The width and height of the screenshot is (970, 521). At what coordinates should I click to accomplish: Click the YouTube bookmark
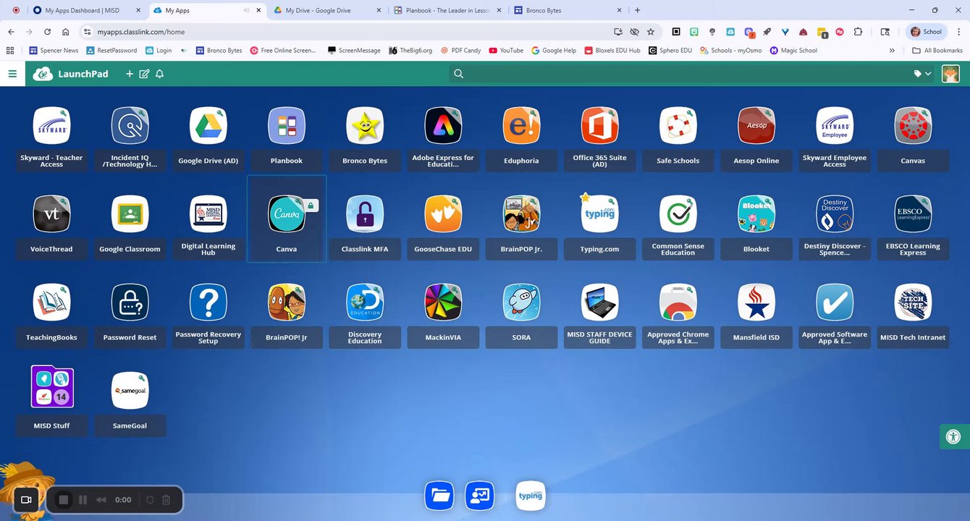506,51
